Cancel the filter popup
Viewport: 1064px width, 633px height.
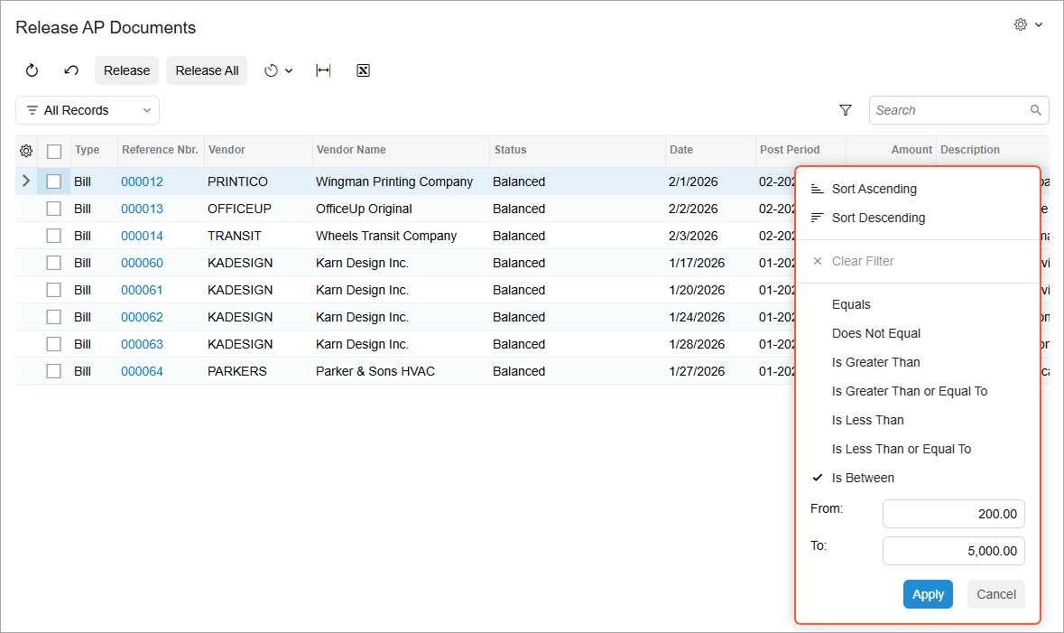(x=996, y=594)
